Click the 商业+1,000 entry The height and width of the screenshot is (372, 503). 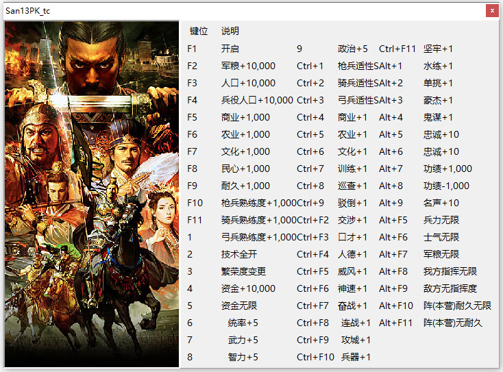coord(245,117)
